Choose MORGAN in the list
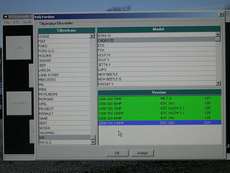 (64, 99)
